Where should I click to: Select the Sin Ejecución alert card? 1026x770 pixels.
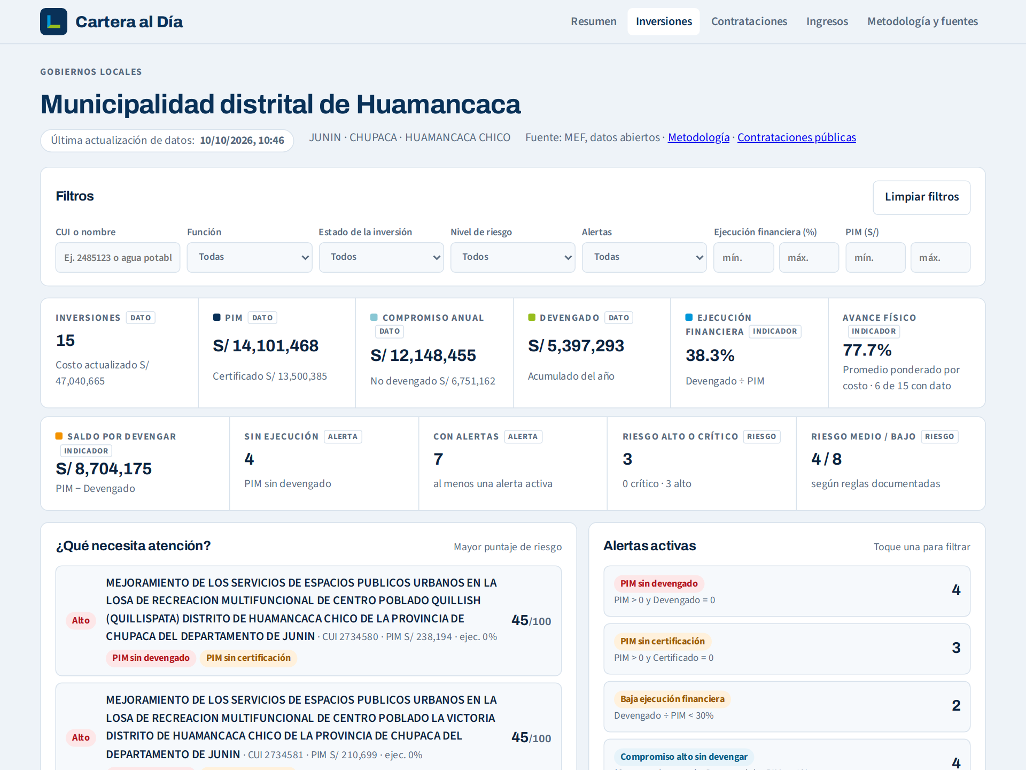click(x=324, y=464)
